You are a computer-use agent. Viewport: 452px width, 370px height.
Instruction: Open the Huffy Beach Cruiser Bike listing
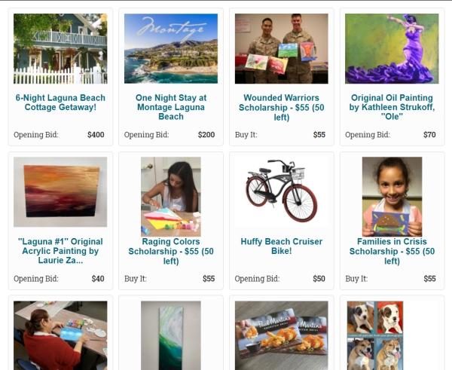[x=281, y=246]
